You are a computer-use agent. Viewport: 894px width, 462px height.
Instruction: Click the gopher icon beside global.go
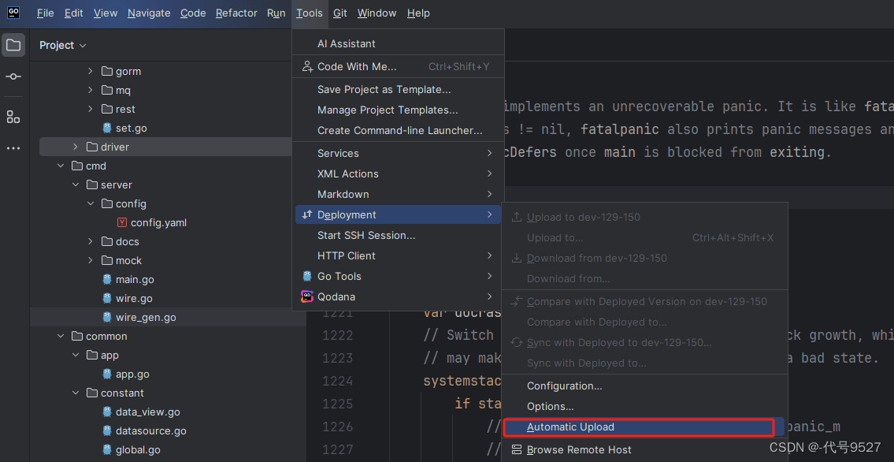pos(106,449)
